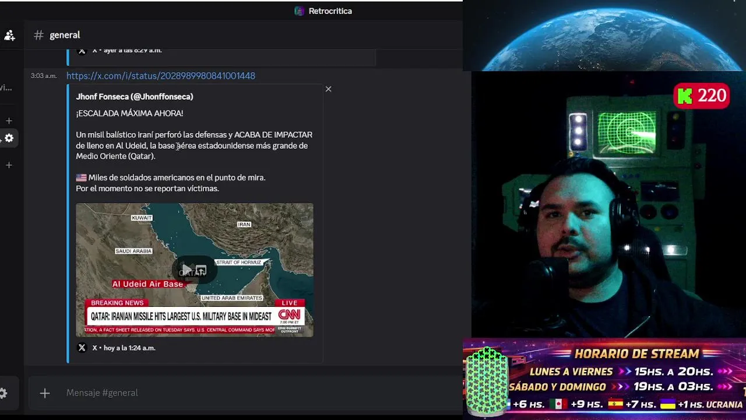The width and height of the screenshot is (746, 420).
Task: Click the 'Miles de soldados americanos' line
Action: 171,177
